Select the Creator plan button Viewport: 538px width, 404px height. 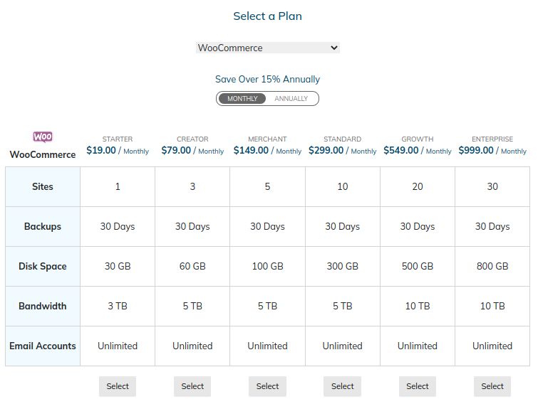192,386
